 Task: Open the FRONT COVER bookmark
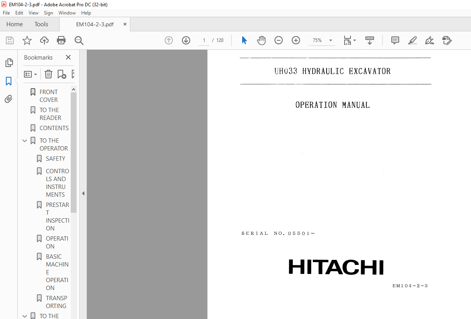coord(49,96)
